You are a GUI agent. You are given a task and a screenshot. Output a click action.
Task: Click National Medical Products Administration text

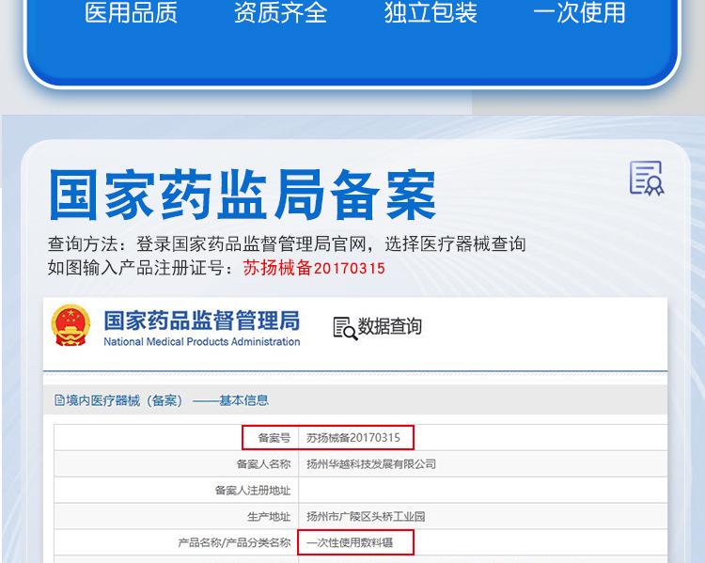coord(201,342)
